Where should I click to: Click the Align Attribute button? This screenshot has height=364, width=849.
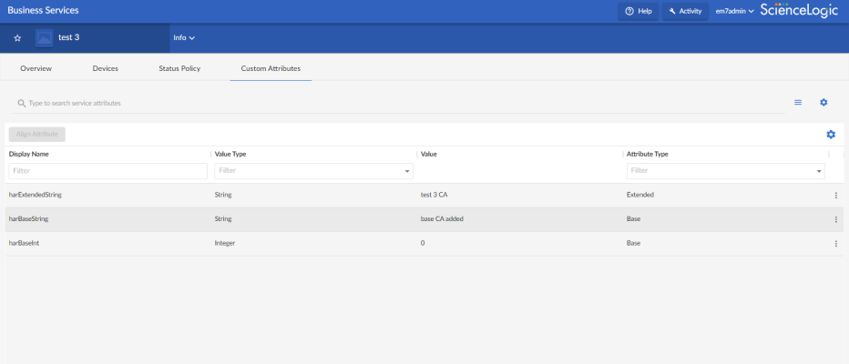click(x=37, y=135)
